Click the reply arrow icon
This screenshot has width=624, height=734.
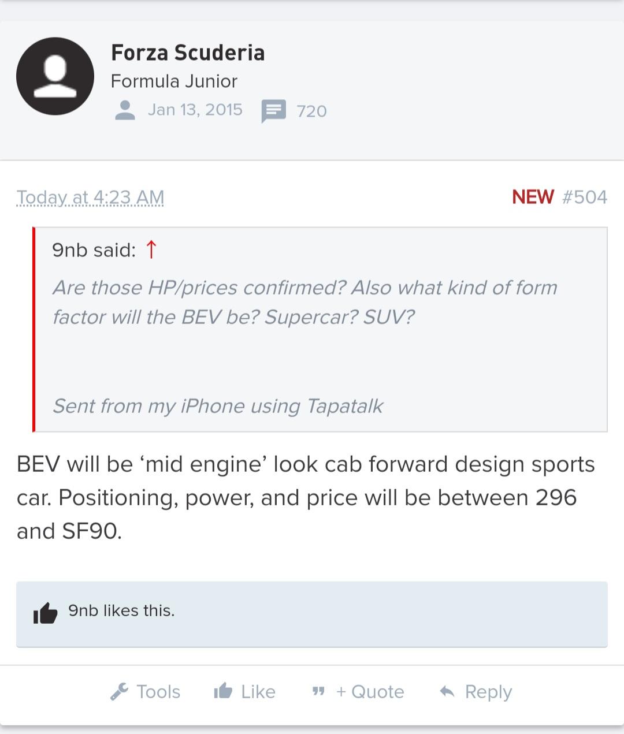[447, 691]
